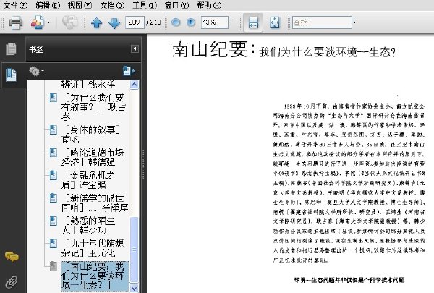Open the bookmark options gear menu
Viewport: 434px width, 293px height.
[x=36, y=71]
